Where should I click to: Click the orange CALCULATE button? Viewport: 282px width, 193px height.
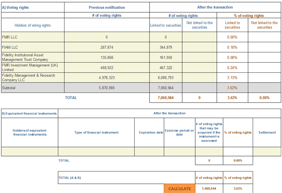[179, 188]
